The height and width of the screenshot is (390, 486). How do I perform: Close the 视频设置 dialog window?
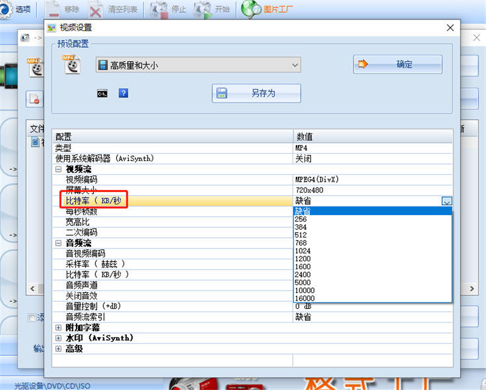[x=450, y=28]
